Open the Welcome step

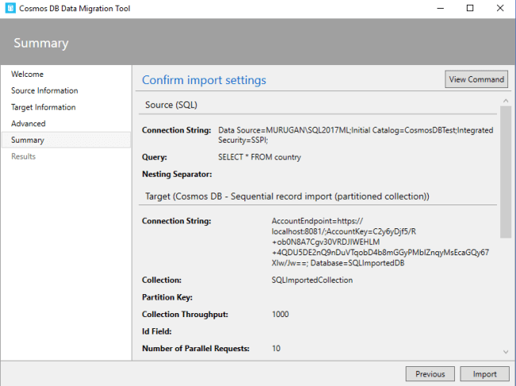[28, 74]
